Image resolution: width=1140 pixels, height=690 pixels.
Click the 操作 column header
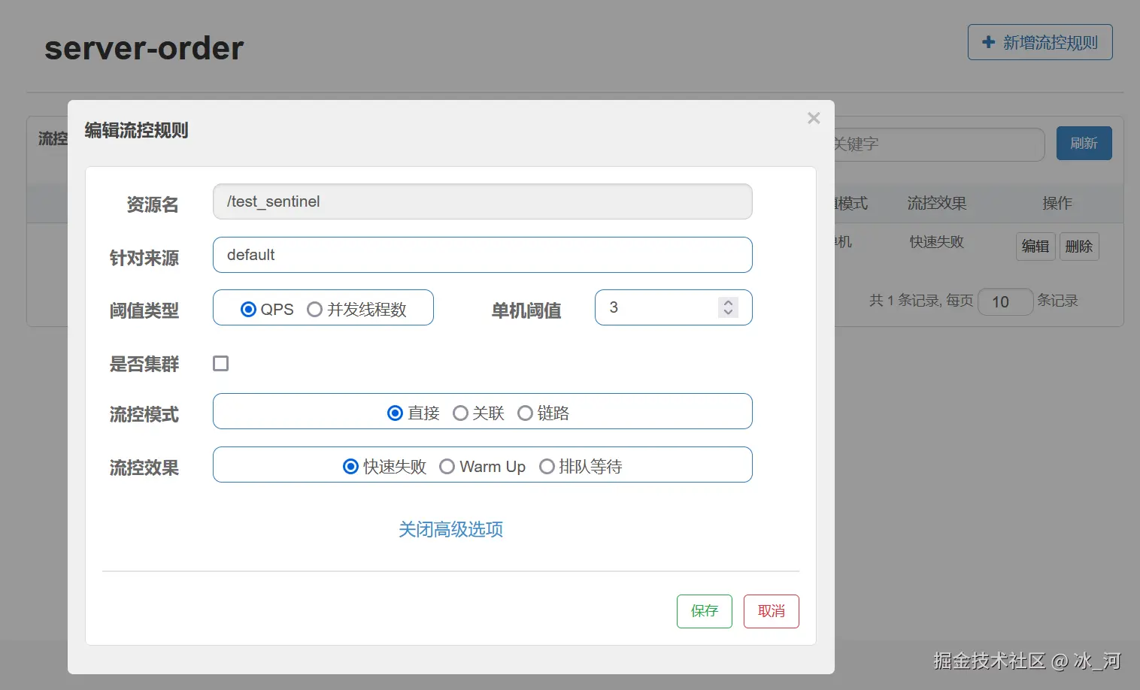1057,203
